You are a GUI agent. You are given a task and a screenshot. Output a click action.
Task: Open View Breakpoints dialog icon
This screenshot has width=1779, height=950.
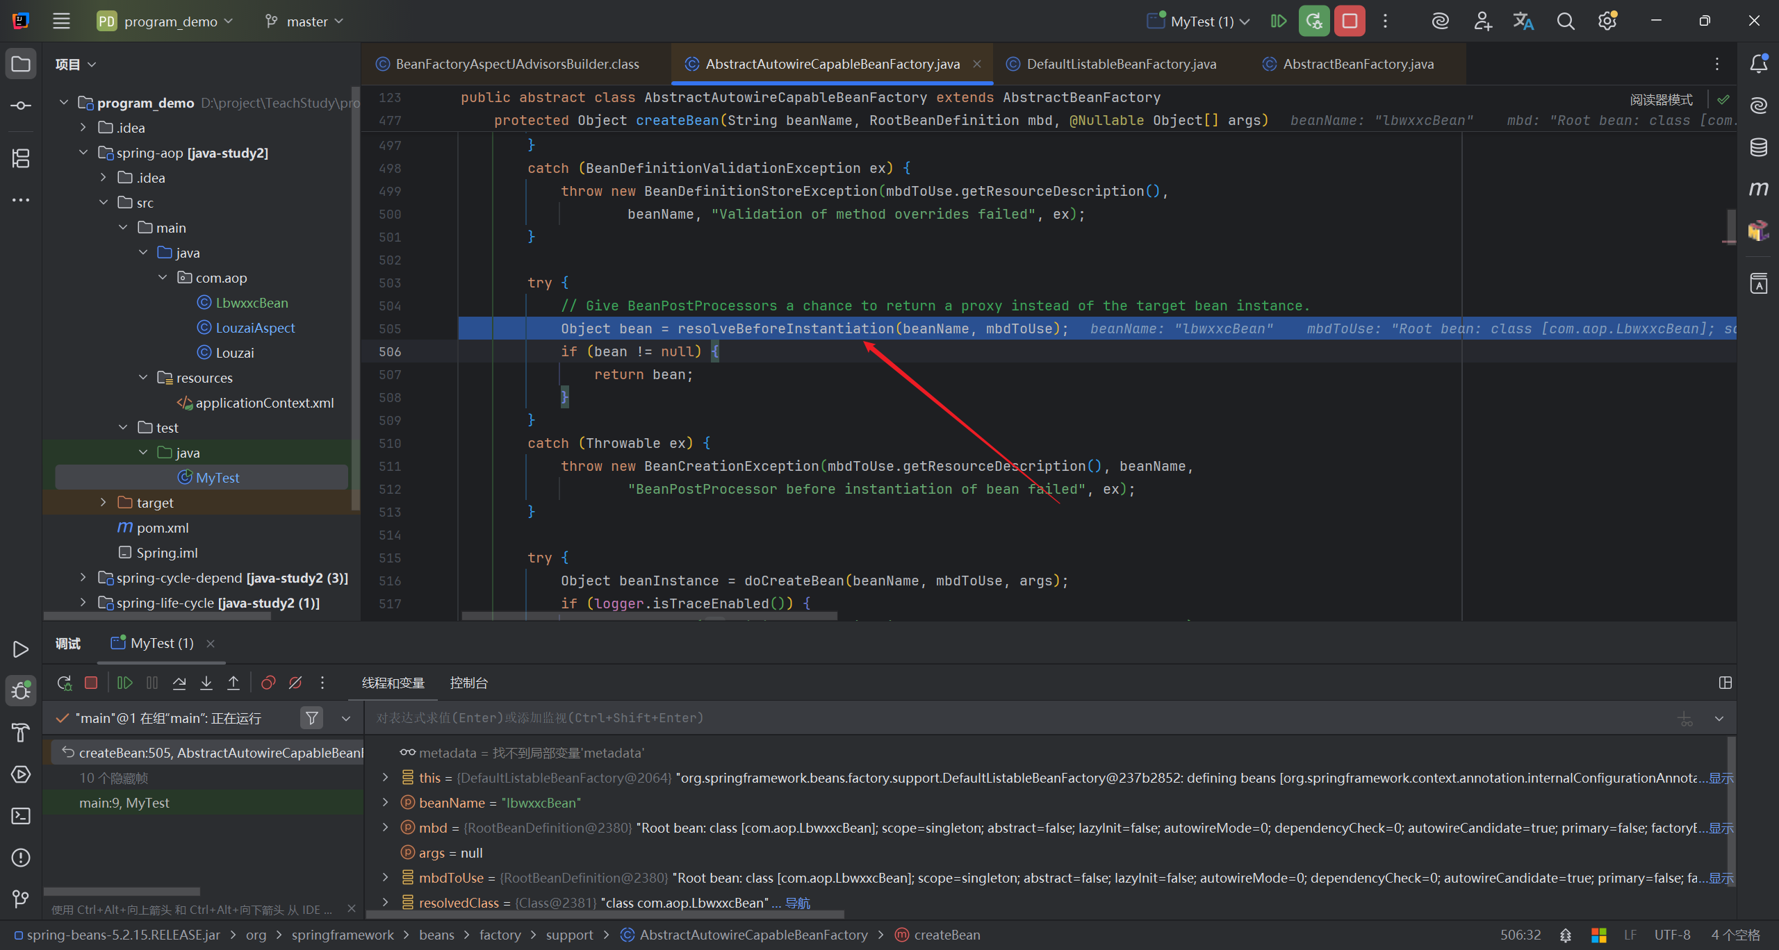tap(268, 683)
